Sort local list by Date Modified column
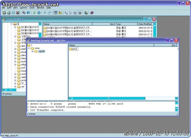This screenshot has width=191, height=138. (145, 24)
